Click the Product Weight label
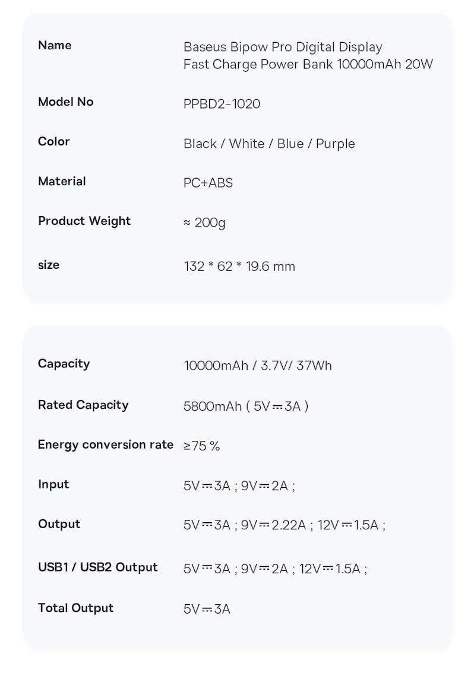Image resolution: width=474 pixels, height=686 pixels. [x=84, y=221]
